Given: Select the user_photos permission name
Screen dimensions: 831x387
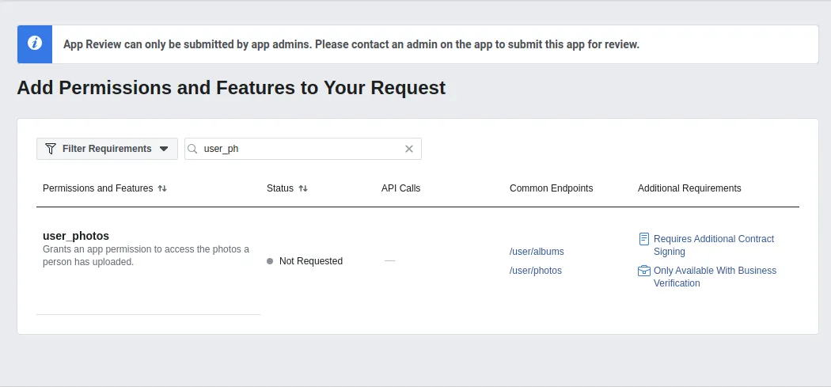Looking at the screenshot, I should pos(76,236).
